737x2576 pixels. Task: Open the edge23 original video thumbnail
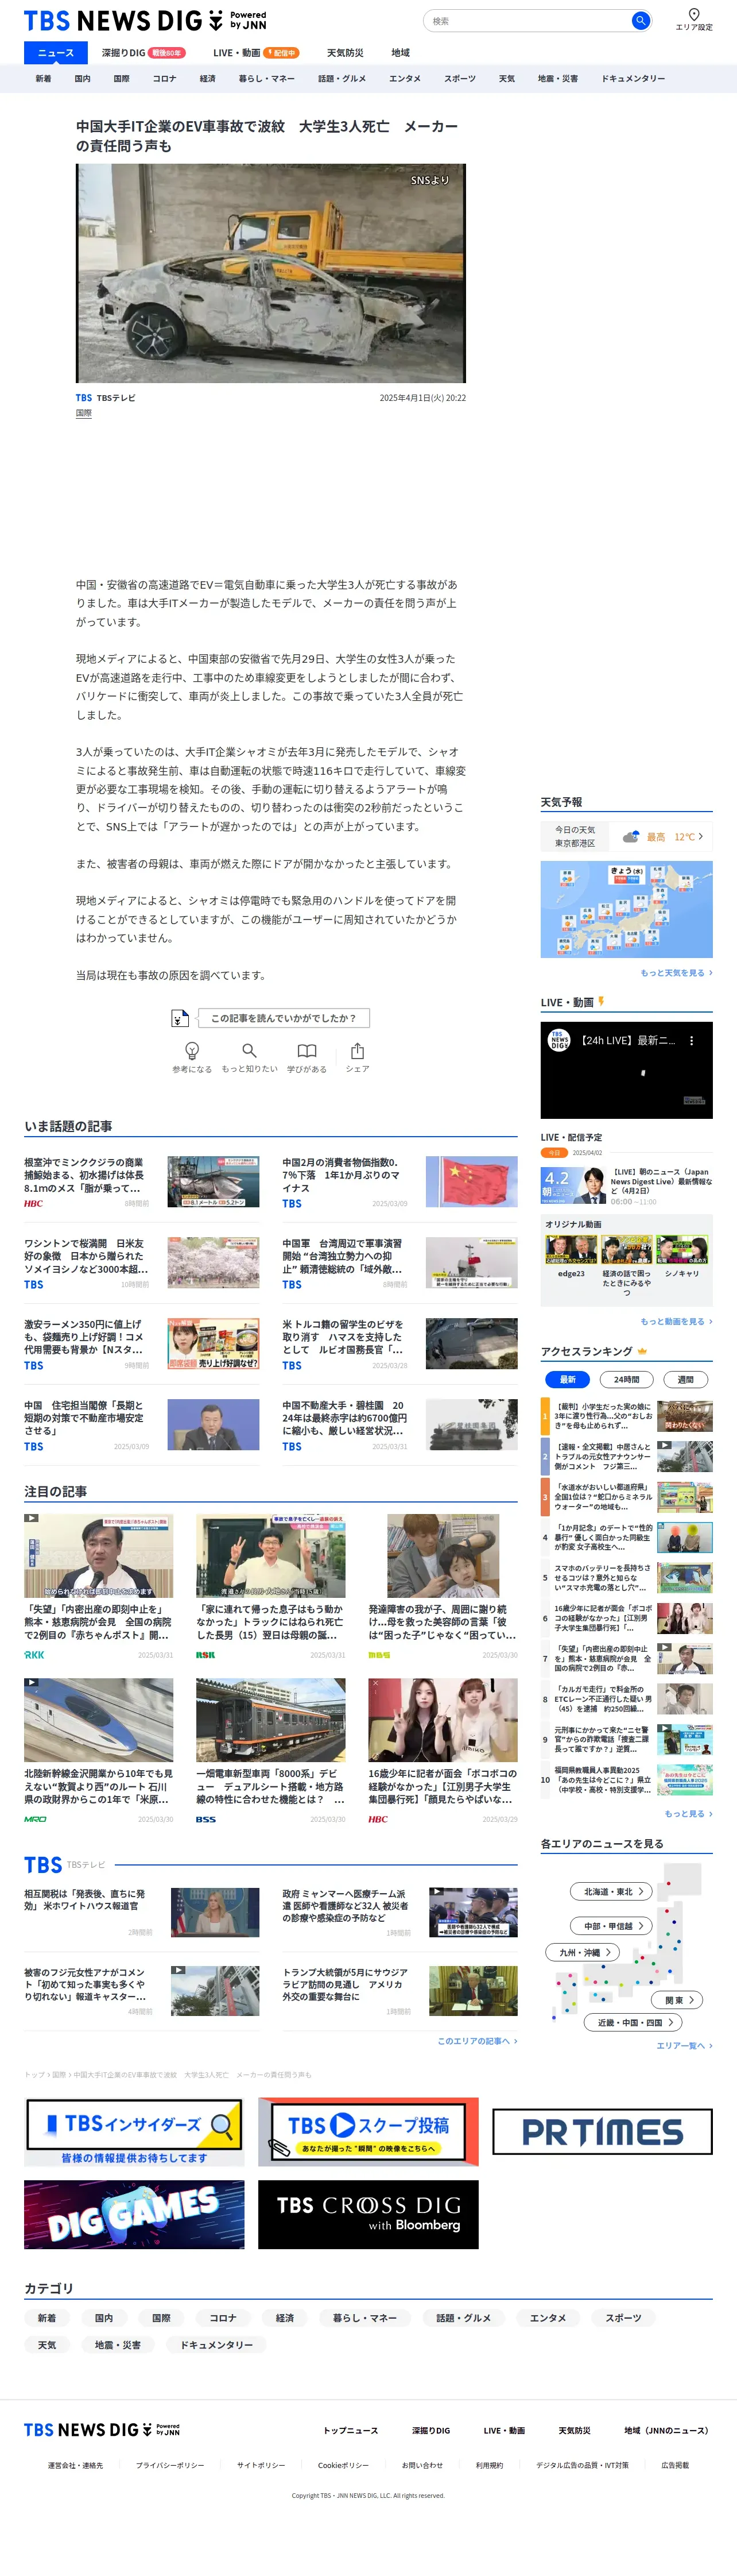[x=571, y=1250]
